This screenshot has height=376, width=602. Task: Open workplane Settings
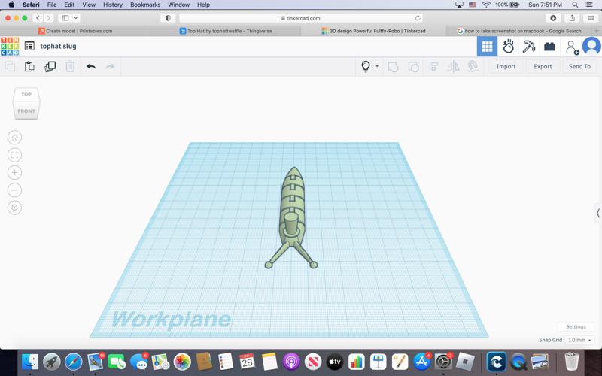(x=576, y=326)
